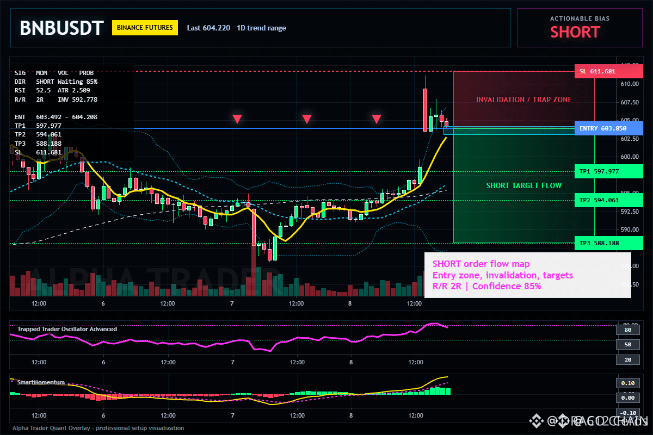653x435 pixels.
Task: Click the TP3 588.188 green price tag
Action: [x=608, y=243]
